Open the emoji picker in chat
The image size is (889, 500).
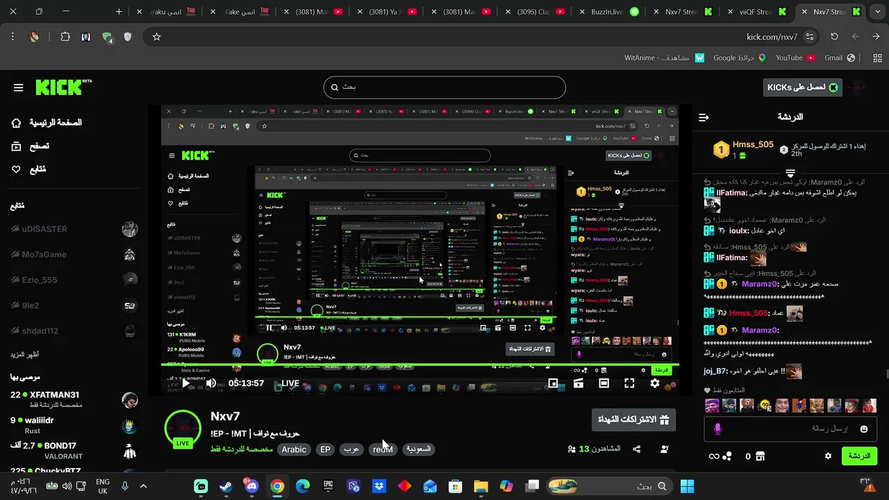coord(864,429)
